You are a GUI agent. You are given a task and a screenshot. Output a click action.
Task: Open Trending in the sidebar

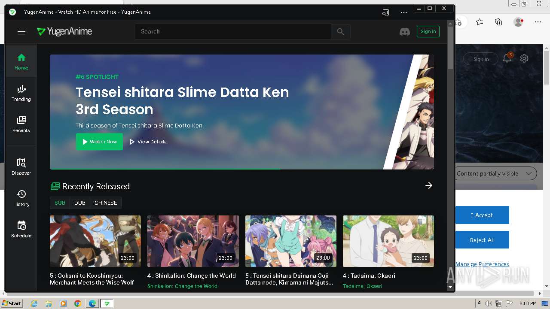21,93
